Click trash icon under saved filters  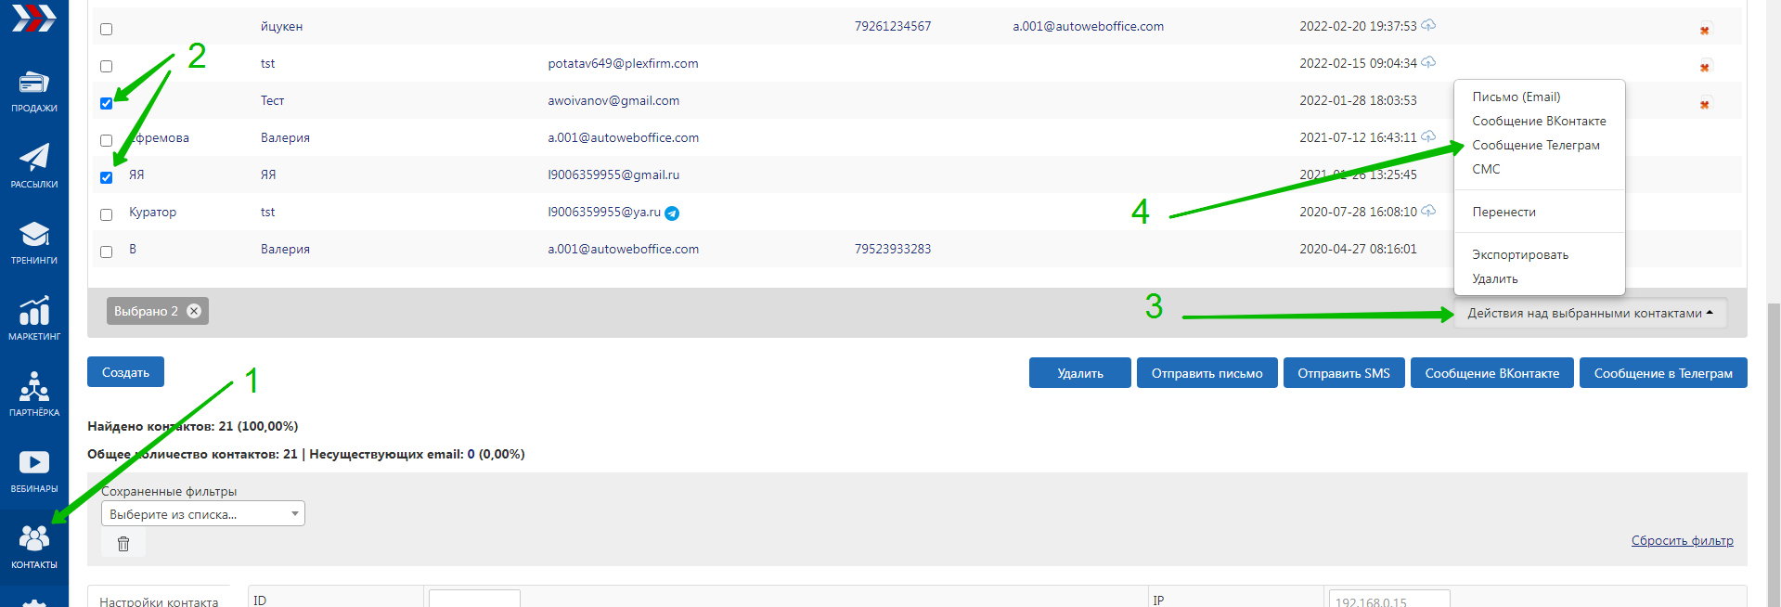point(123,544)
